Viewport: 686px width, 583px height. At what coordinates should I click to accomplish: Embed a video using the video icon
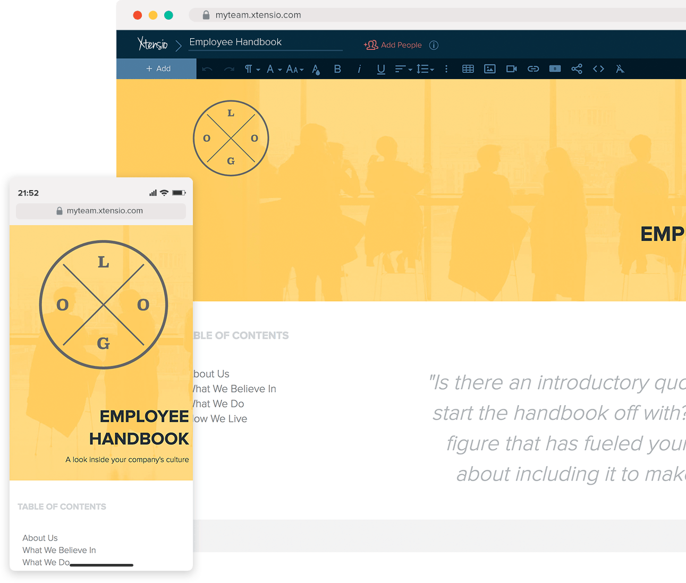click(x=511, y=68)
